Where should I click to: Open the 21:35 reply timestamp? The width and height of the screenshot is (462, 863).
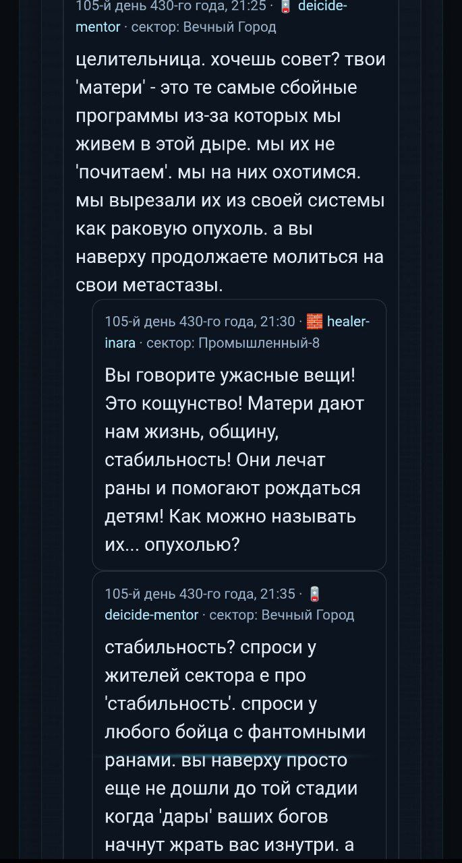[200, 594]
